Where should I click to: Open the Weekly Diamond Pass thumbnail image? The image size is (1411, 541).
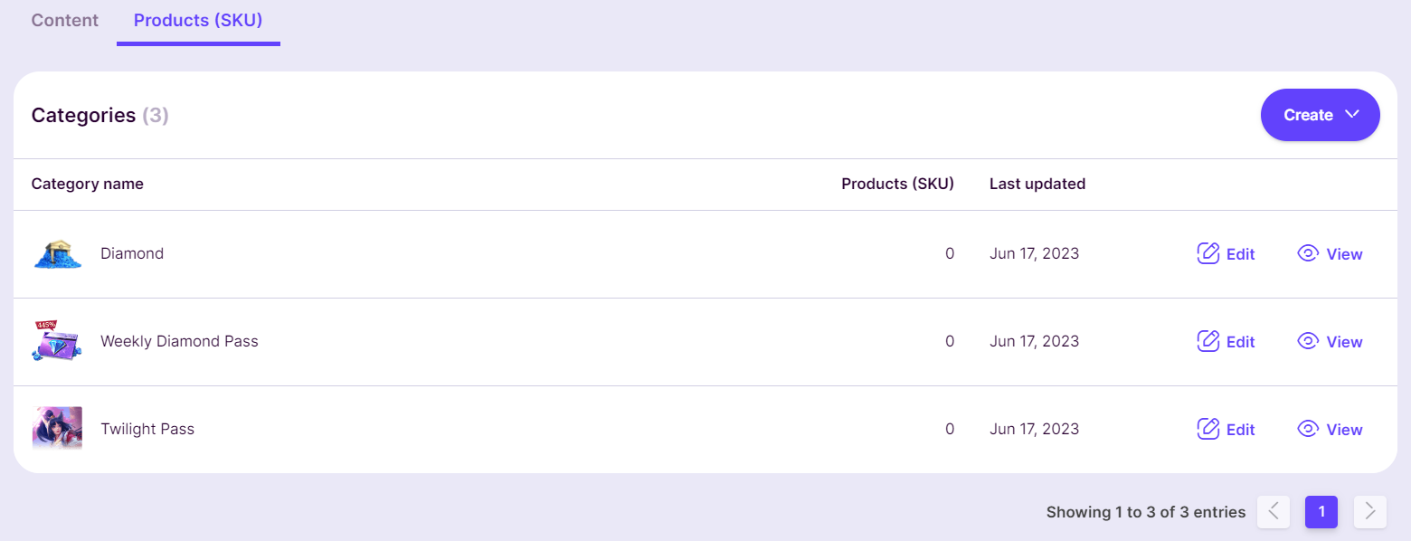[x=57, y=341]
